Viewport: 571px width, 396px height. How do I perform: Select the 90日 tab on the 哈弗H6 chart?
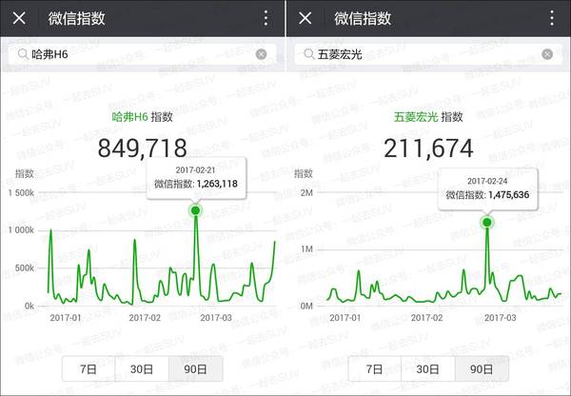[x=195, y=369]
